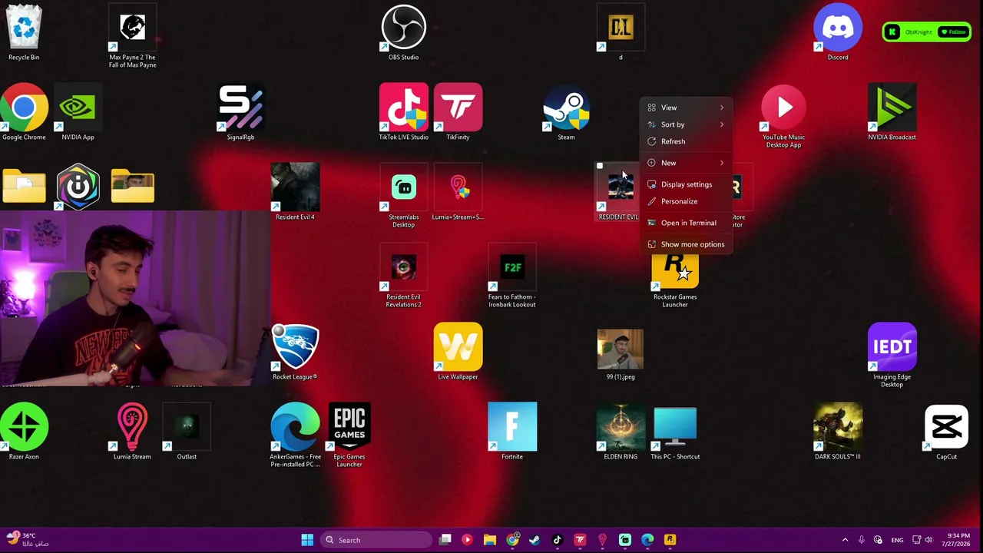The image size is (983, 553).
Task: Select the Max Payne 2 desktop shortcut
Action: pos(132,37)
